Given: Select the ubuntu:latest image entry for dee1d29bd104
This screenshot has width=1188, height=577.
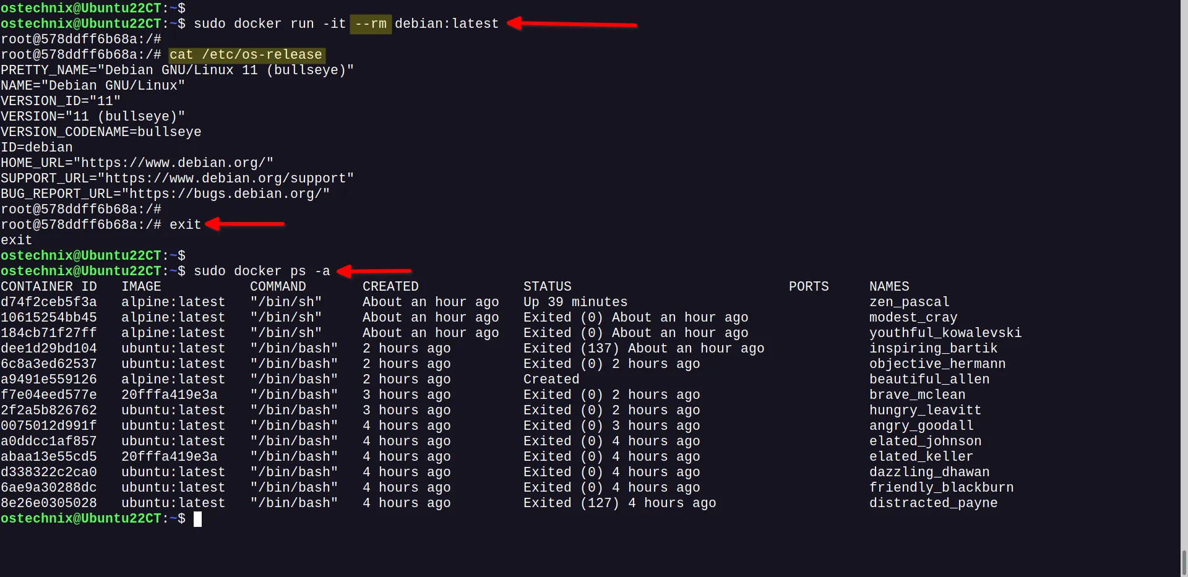Looking at the screenshot, I should tap(173, 348).
